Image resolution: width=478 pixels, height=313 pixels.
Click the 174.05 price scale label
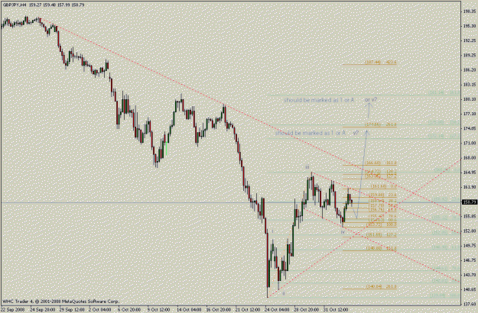(470, 128)
